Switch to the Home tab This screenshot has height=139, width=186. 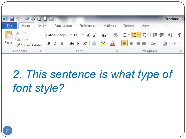point(26,26)
